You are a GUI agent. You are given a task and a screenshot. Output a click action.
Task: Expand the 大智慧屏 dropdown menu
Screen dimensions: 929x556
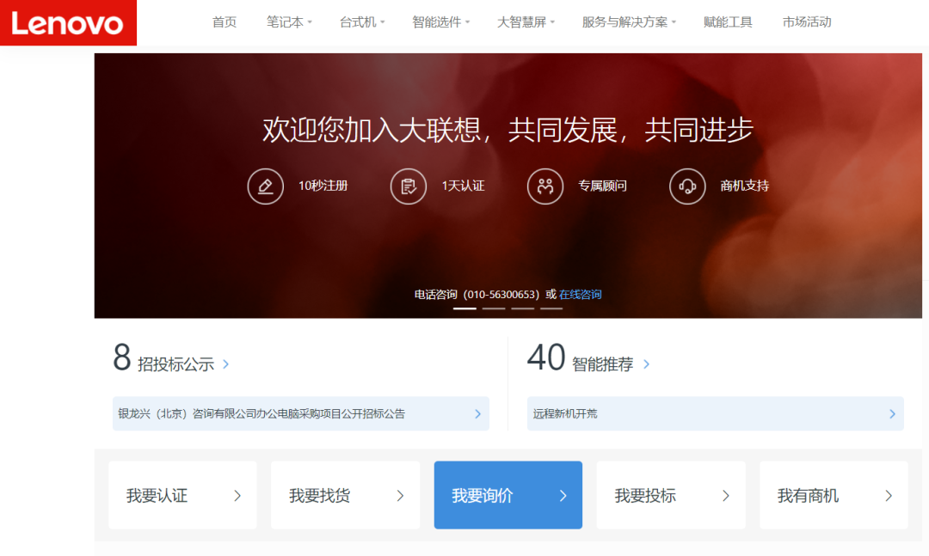(526, 21)
